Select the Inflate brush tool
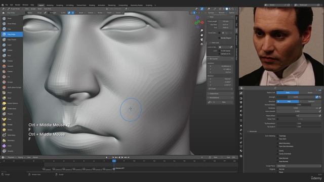324x182 pixels. pyautogui.click(x=12, y=50)
